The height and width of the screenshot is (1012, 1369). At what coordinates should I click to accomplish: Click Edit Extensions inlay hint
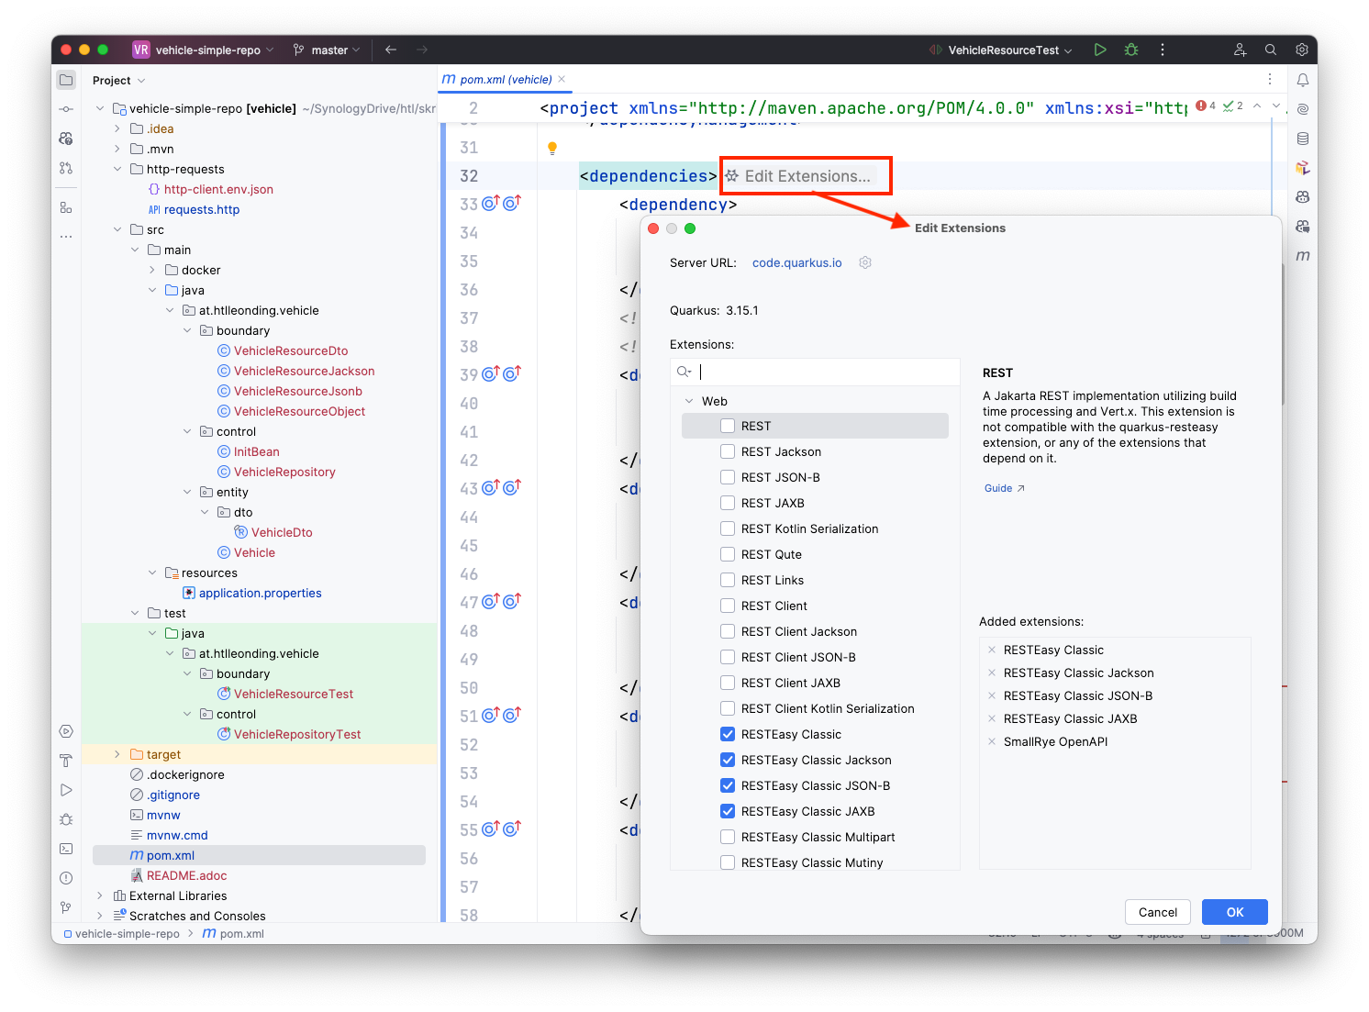798,176
